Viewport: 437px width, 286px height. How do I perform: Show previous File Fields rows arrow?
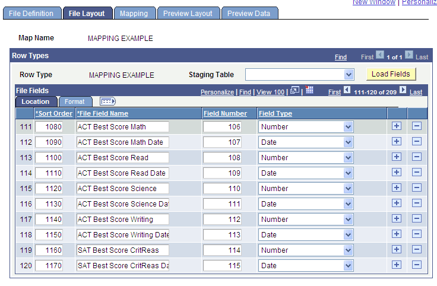coord(347,90)
